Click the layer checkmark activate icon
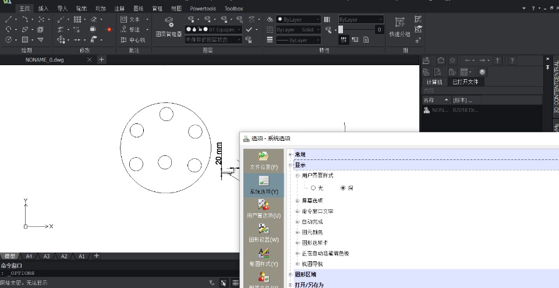Image resolution: width=559 pixels, height=288 pixels. (x=249, y=30)
